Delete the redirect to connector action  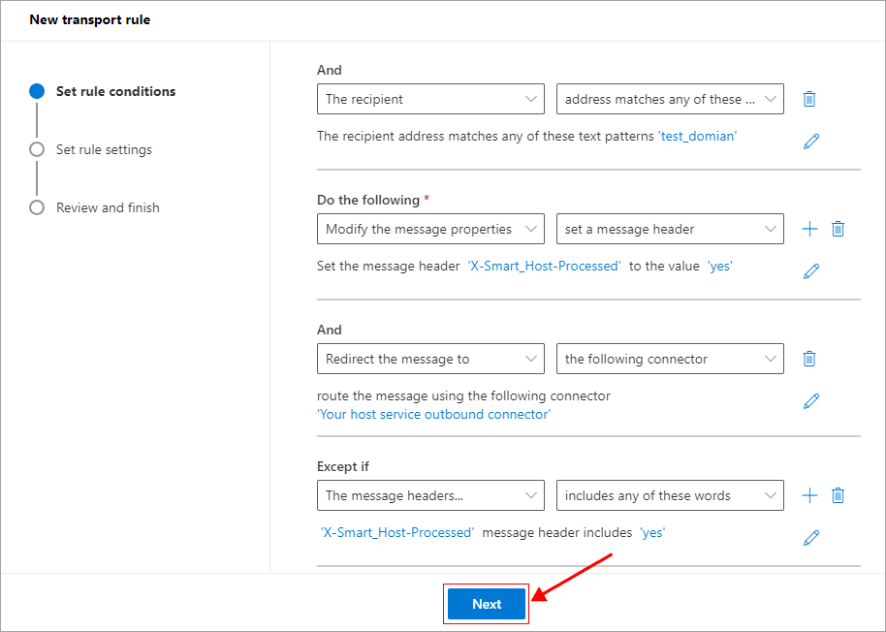[x=809, y=359]
